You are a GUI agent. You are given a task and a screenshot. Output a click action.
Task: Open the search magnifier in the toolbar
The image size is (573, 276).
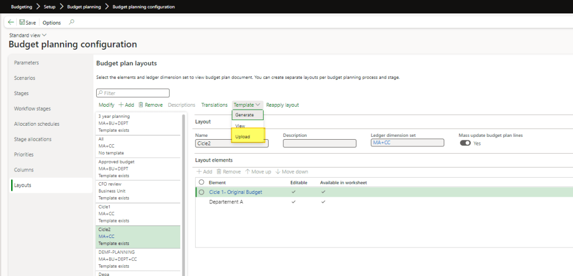tap(71, 22)
